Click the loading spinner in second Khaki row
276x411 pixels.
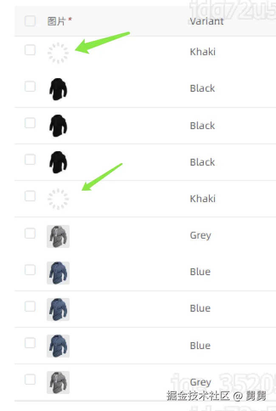pos(58,199)
